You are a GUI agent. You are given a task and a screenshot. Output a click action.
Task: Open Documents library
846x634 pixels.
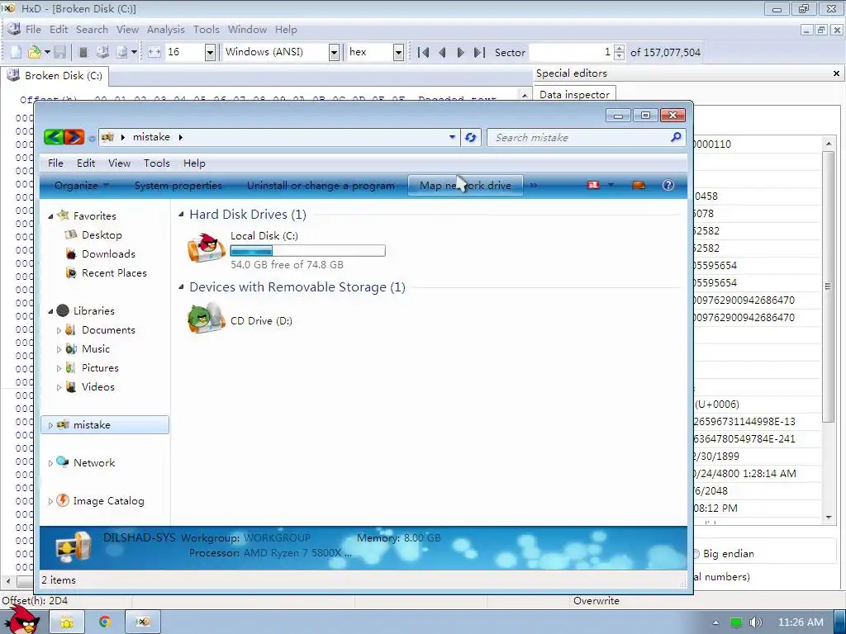(x=108, y=330)
